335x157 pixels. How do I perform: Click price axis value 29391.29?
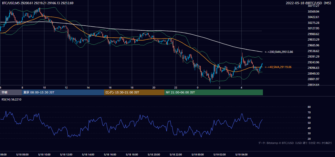click(x=314, y=57)
